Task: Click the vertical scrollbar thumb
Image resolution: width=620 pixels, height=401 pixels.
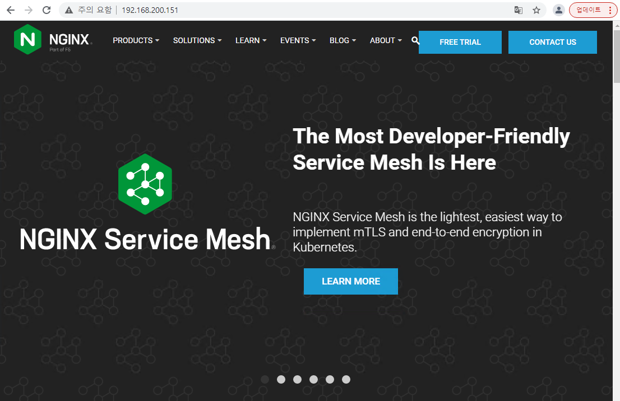Action: [617, 57]
